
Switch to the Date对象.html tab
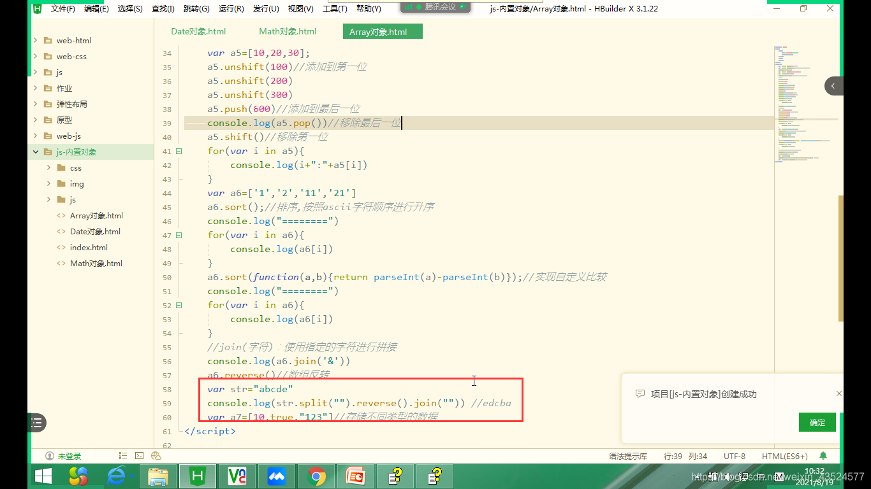(198, 31)
